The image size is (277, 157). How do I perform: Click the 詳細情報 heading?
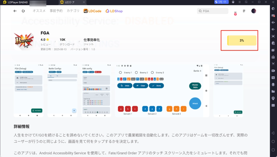pyautogui.click(x=22, y=126)
